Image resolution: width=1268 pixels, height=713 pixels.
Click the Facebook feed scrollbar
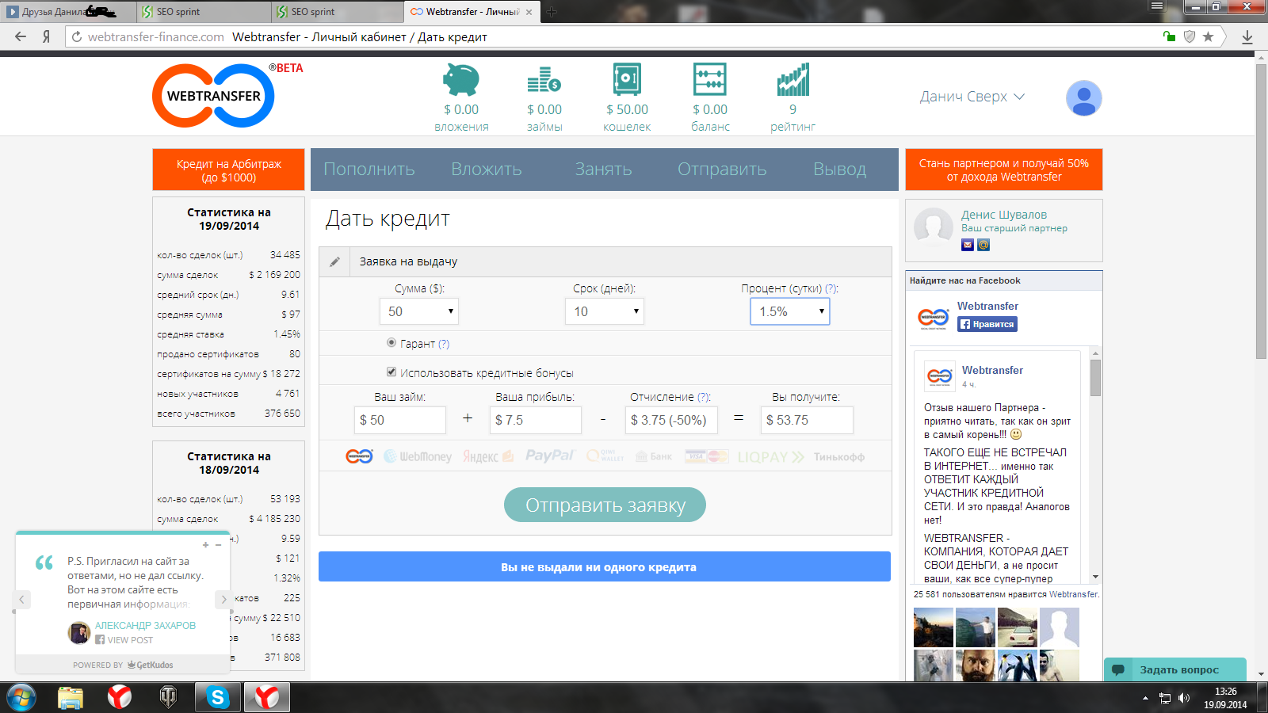pyautogui.click(x=1095, y=378)
